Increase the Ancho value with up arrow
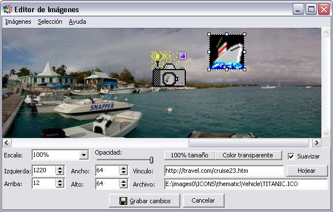333x212 pixels. (123, 168)
